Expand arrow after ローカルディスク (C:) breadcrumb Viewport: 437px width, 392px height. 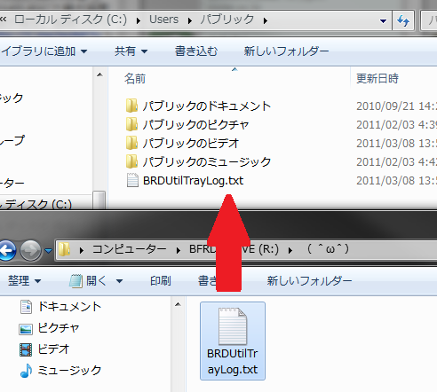tap(139, 20)
